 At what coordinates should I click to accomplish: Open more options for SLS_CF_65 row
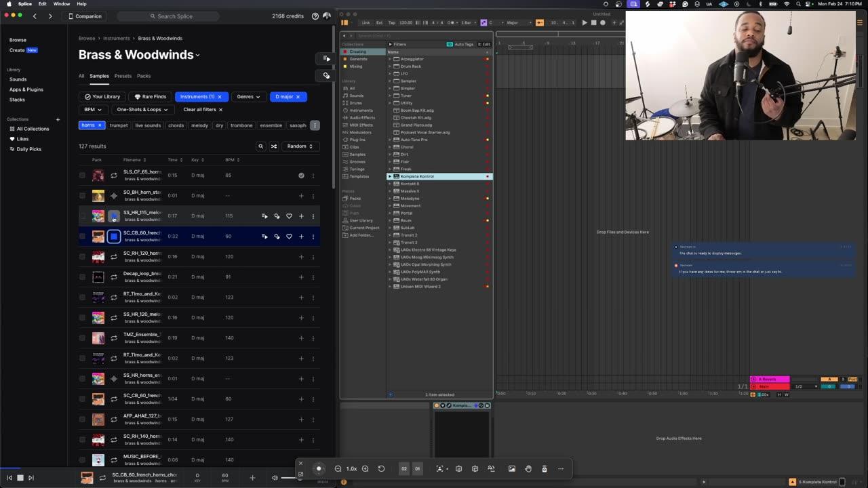click(x=313, y=176)
